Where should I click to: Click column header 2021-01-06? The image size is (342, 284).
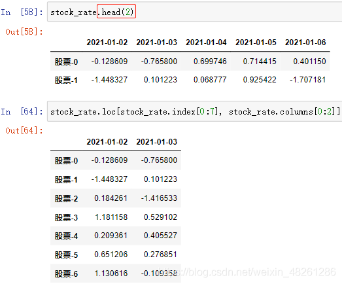[305, 43]
